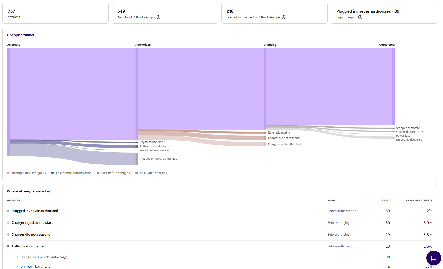Toggle the Lost before authorization legend item

(71, 173)
